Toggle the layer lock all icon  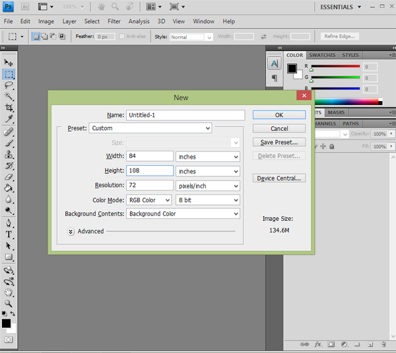pyautogui.click(x=332, y=146)
